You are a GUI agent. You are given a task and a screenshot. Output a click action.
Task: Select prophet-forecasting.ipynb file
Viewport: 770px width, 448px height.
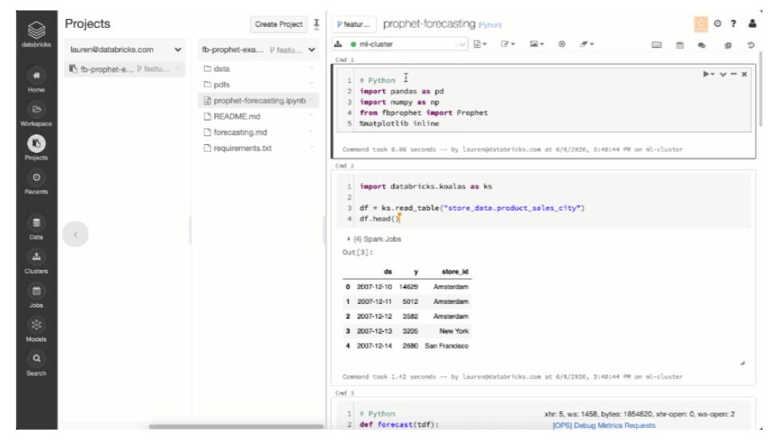point(258,100)
